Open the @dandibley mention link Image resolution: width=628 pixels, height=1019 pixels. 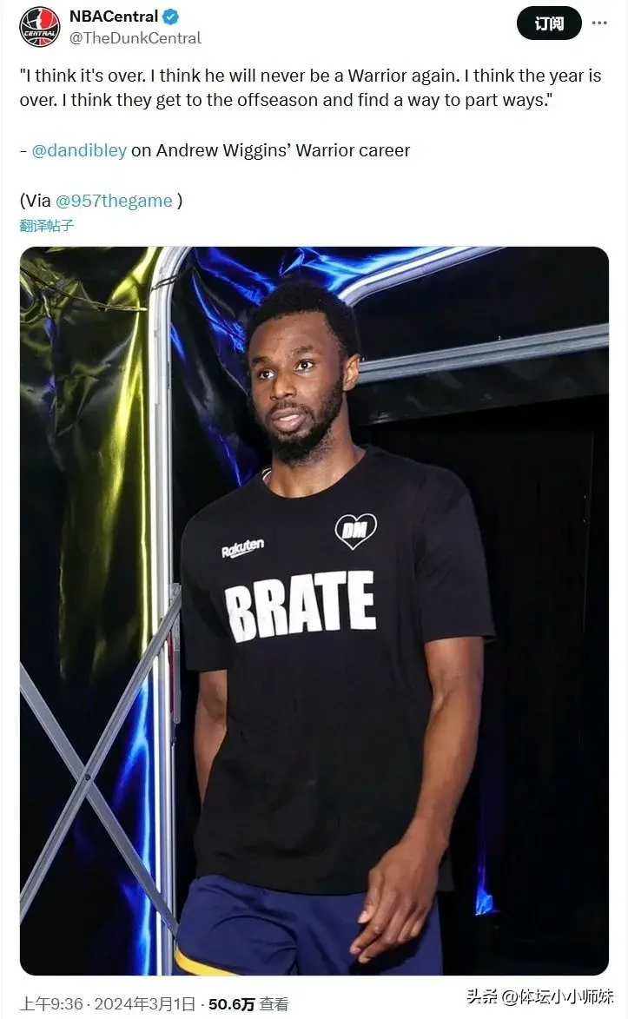click(79, 150)
